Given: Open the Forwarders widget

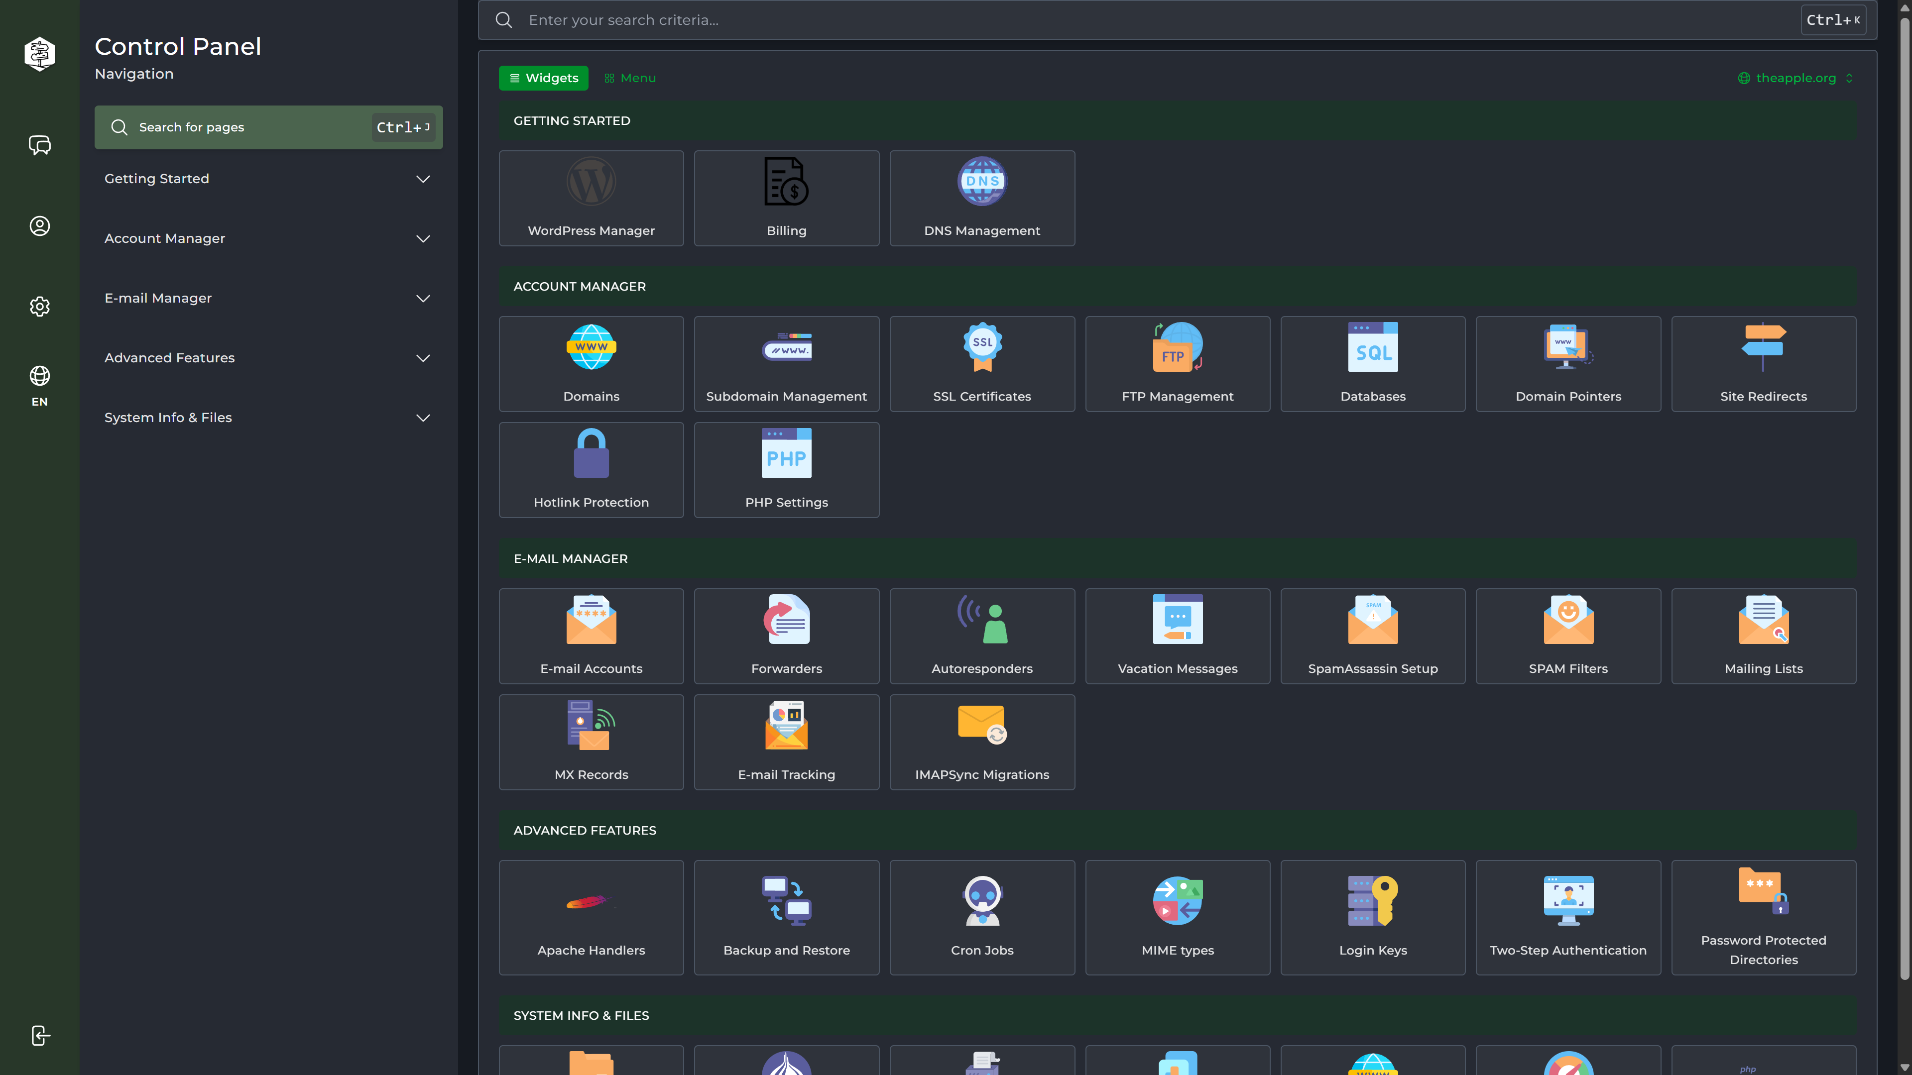Looking at the screenshot, I should (786, 636).
